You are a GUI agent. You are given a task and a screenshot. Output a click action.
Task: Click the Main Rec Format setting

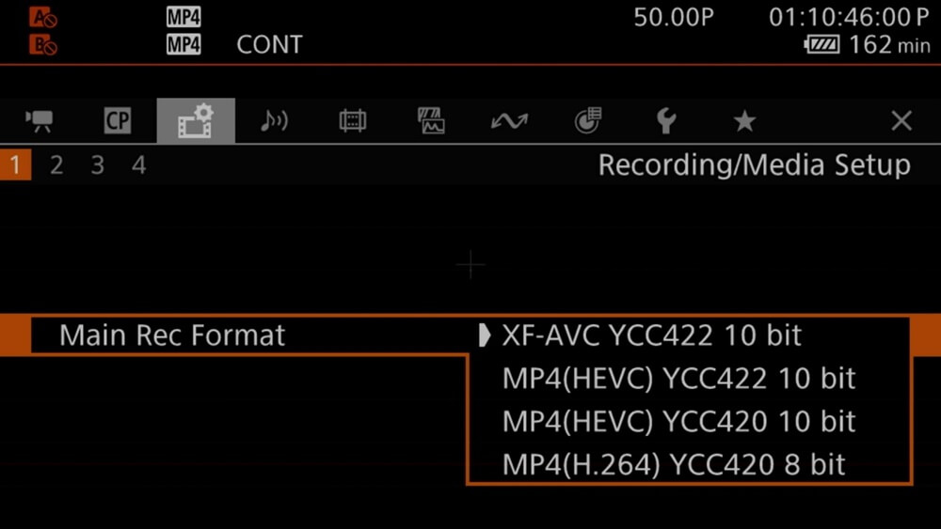[x=172, y=335]
